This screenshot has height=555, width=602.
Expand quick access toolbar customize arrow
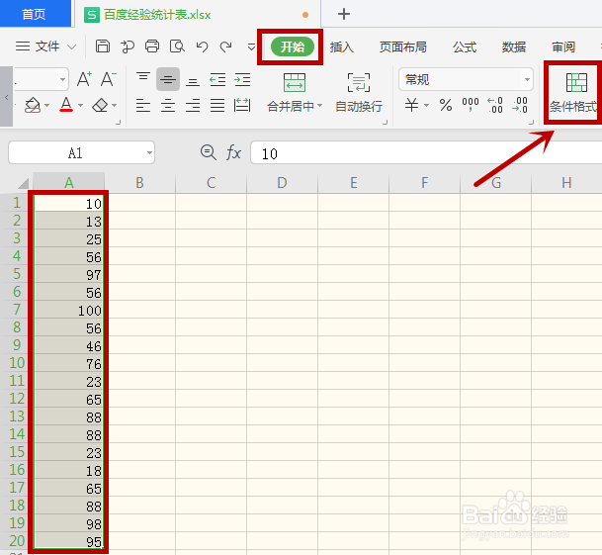[x=251, y=46]
